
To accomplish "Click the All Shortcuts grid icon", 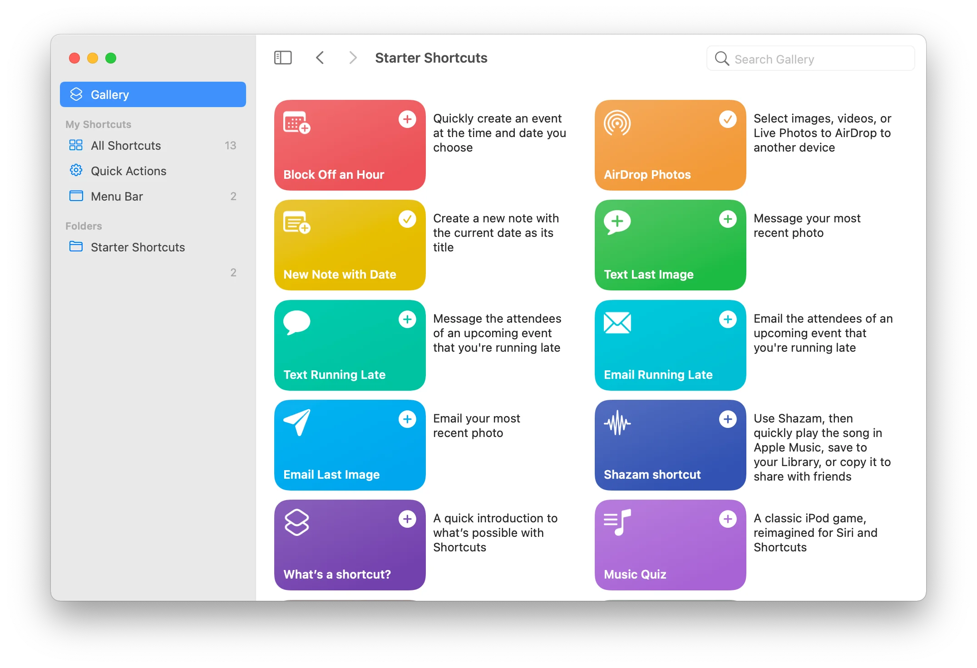I will tap(76, 145).
